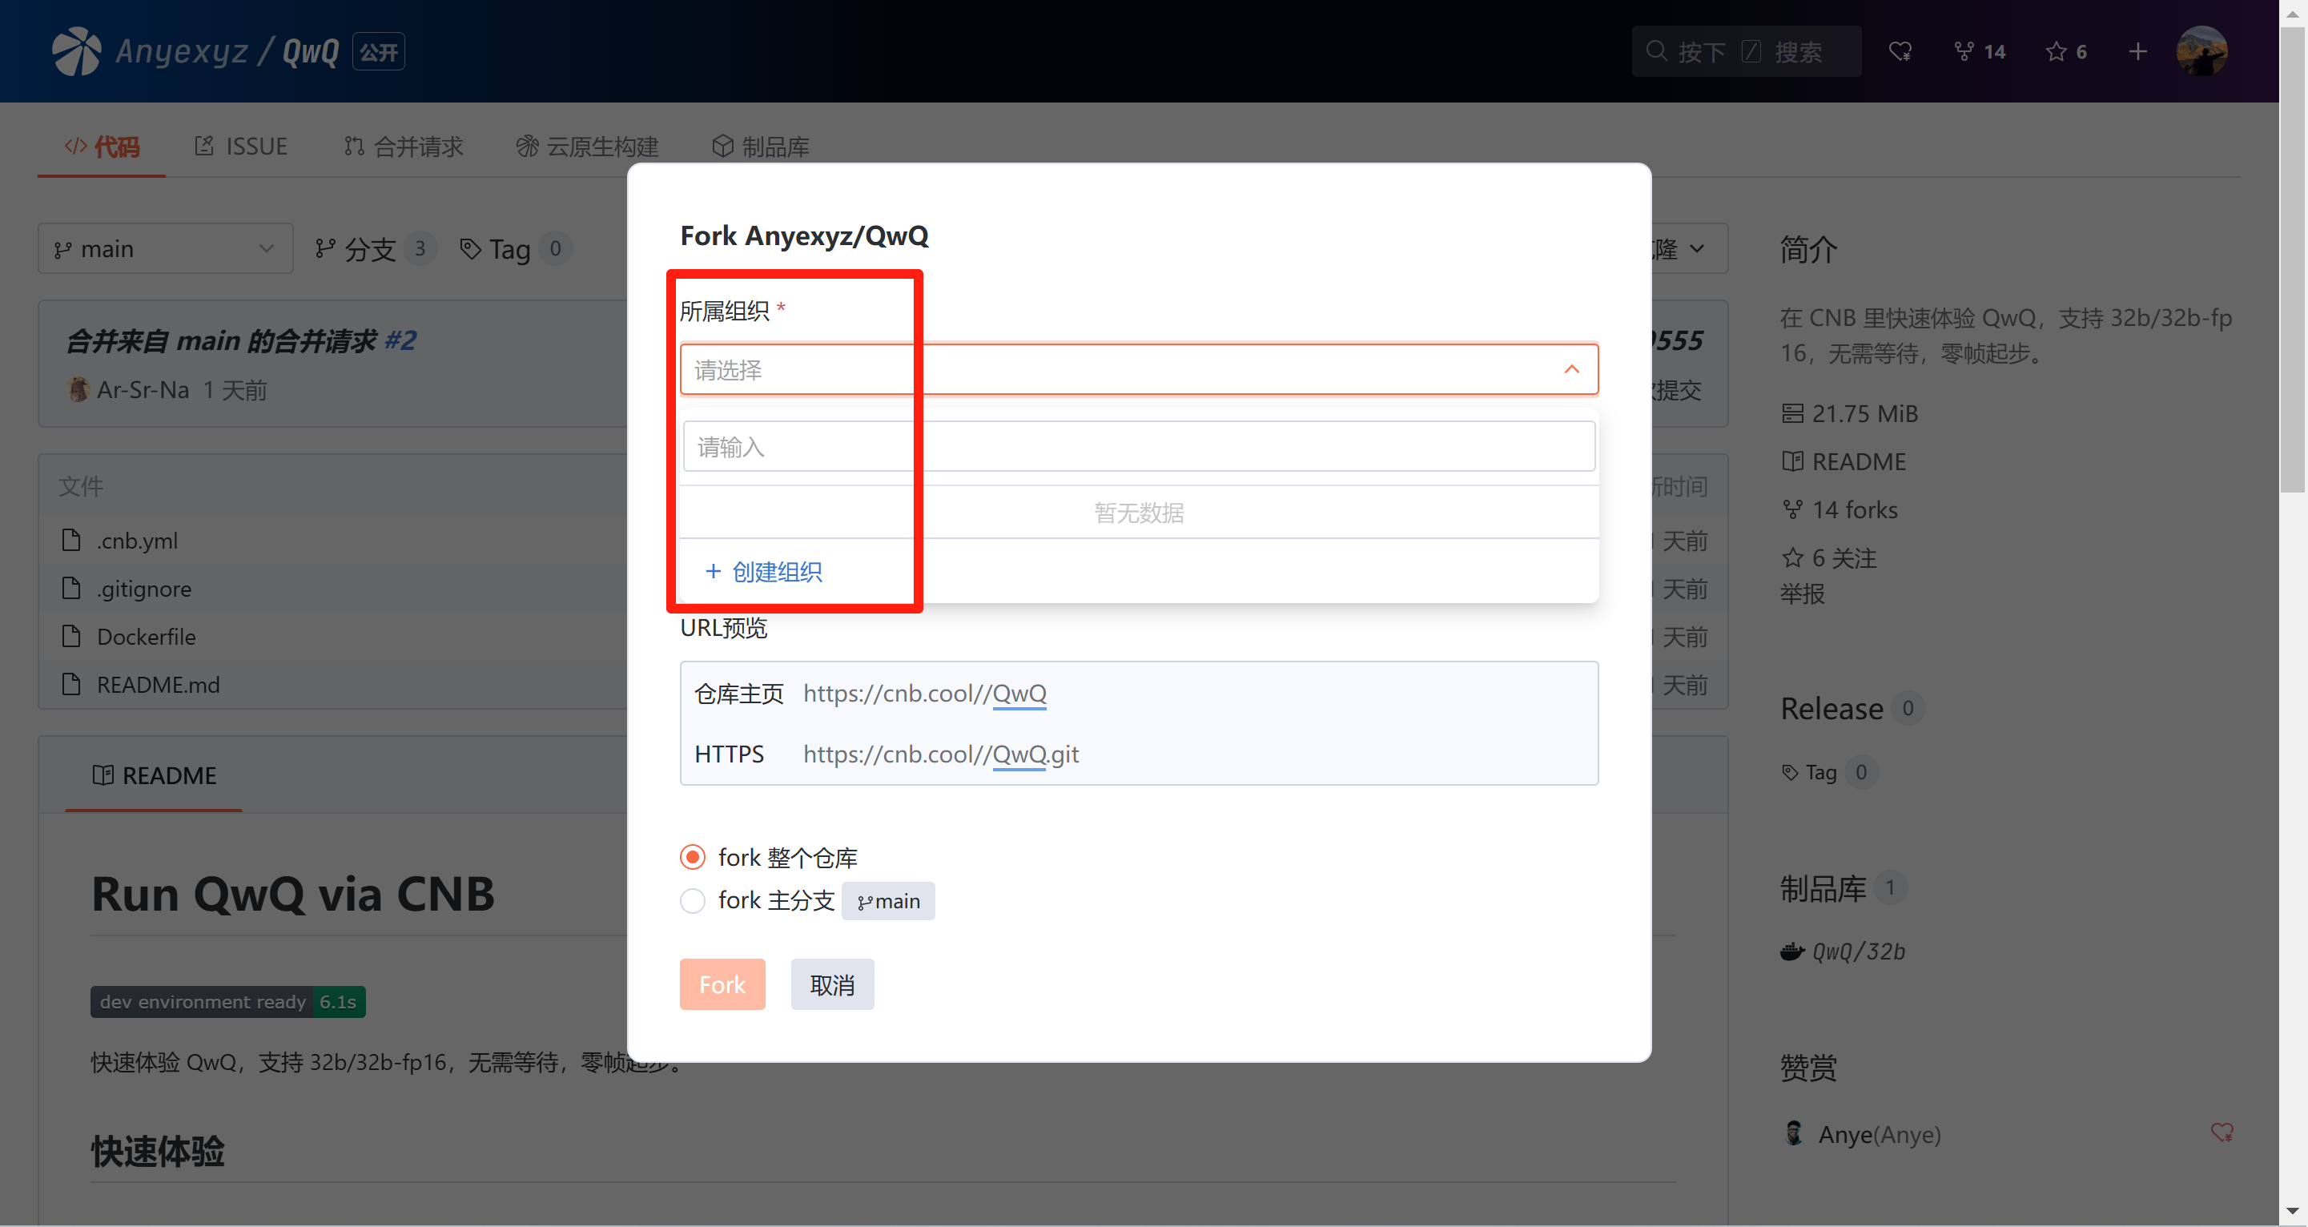Click the Anyexyz owner name in header
Image resolution: width=2308 pixels, height=1227 pixels.
click(x=182, y=51)
